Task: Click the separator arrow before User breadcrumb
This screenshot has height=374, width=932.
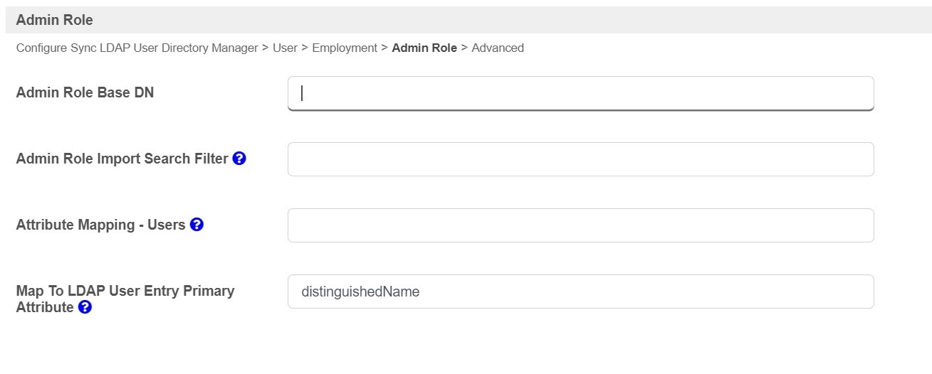Action: coord(265,48)
